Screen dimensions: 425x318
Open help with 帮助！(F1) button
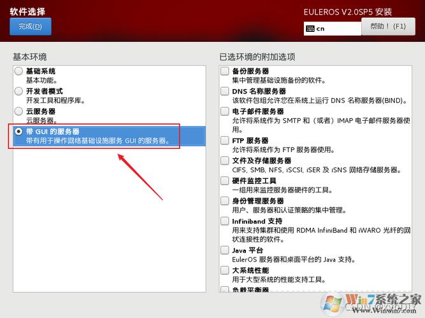point(388,27)
